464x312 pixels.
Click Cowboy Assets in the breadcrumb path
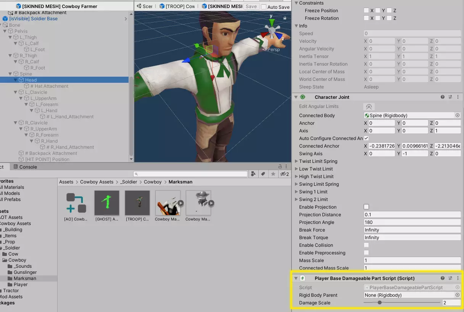coord(97,182)
